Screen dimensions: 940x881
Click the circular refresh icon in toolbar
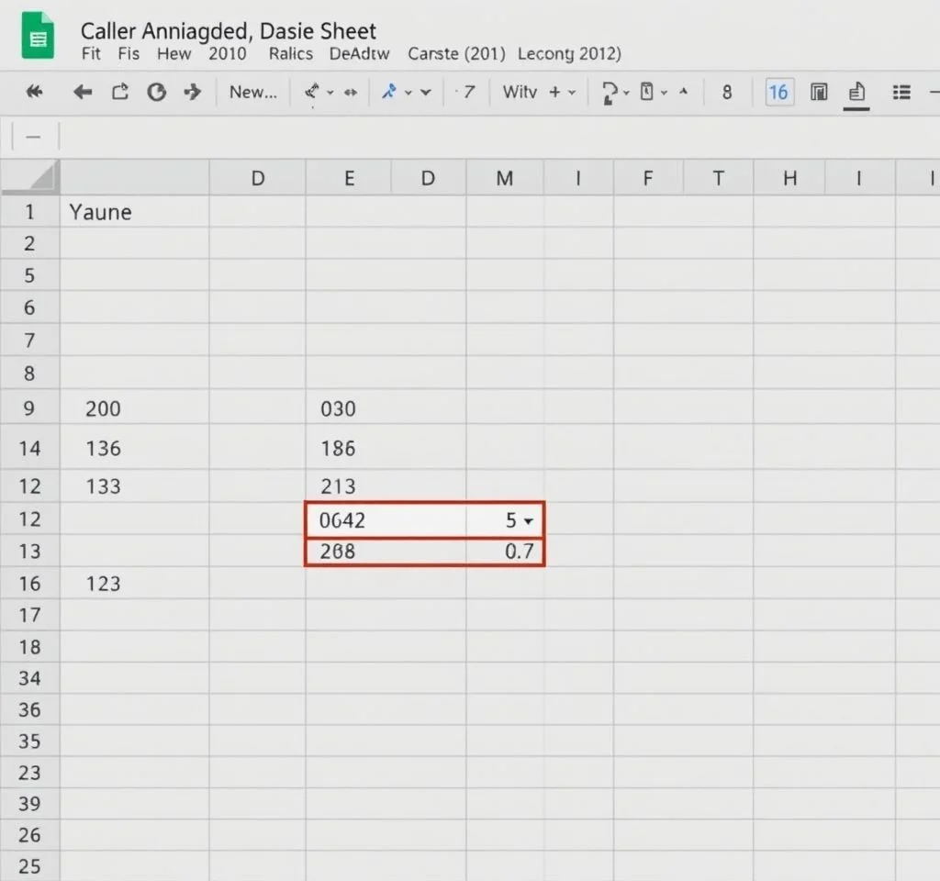(x=157, y=92)
